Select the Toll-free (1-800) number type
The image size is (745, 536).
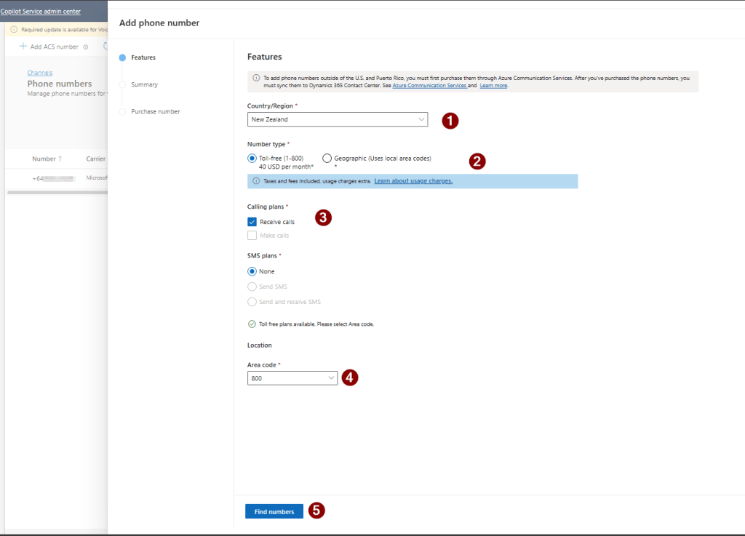pyautogui.click(x=252, y=159)
